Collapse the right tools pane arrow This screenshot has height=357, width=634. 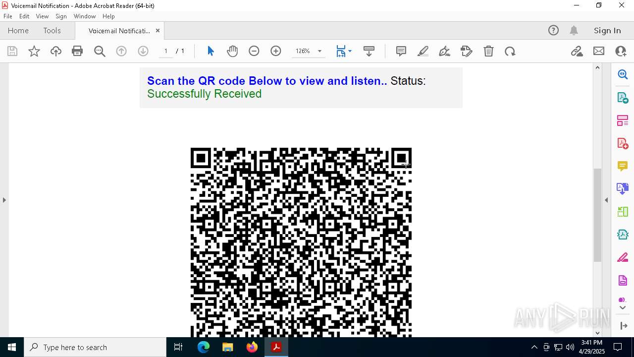point(606,200)
